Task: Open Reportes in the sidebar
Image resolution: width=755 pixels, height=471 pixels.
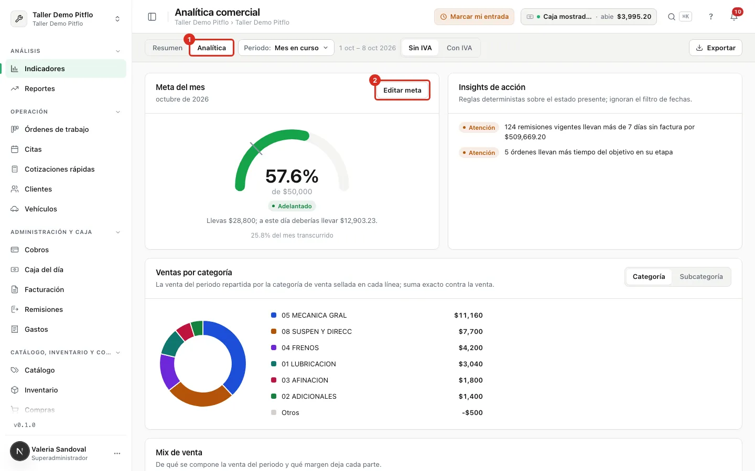Action: 66,88
